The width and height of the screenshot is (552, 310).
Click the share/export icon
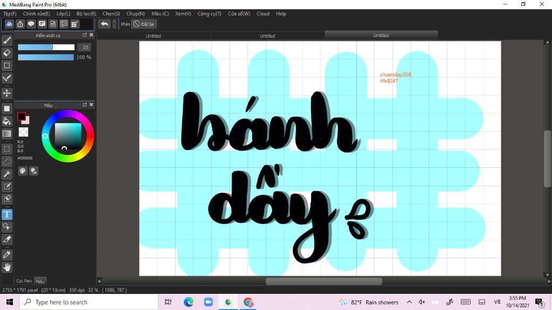(x=20, y=24)
